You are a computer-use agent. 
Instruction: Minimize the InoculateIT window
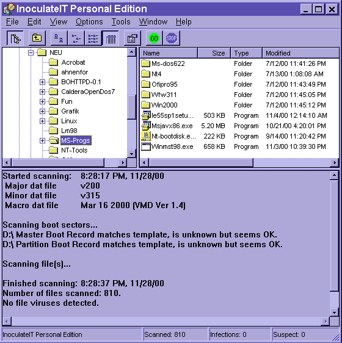tap(306, 9)
